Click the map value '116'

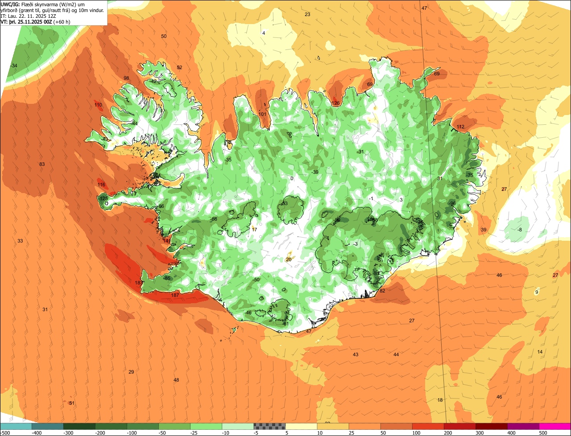tap(101, 185)
